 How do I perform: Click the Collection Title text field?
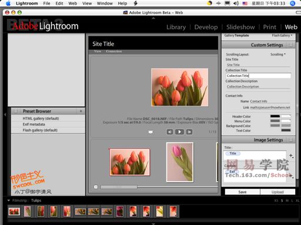pyautogui.click(x=258, y=76)
